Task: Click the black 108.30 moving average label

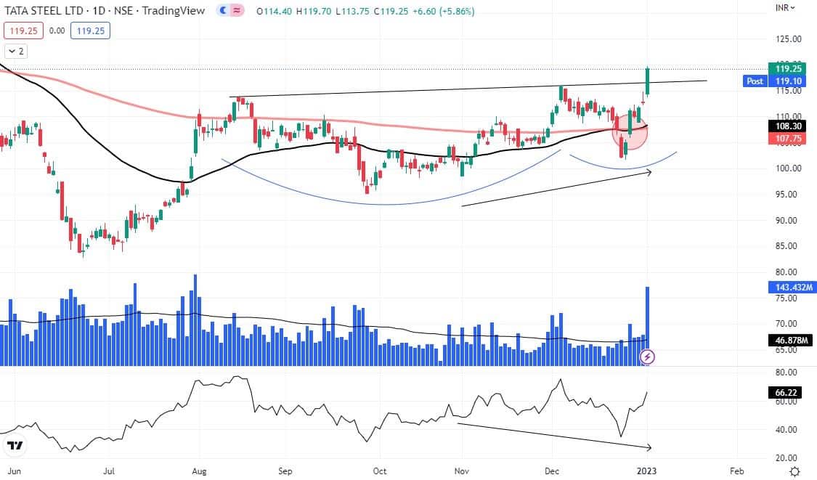Action: pyautogui.click(x=788, y=126)
